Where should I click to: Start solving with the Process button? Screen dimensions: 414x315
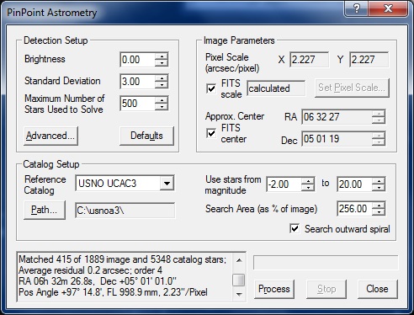click(x=274, y=289)
